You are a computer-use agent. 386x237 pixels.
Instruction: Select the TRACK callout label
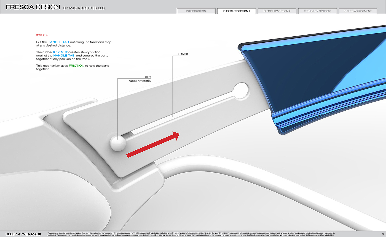[183, 54]
